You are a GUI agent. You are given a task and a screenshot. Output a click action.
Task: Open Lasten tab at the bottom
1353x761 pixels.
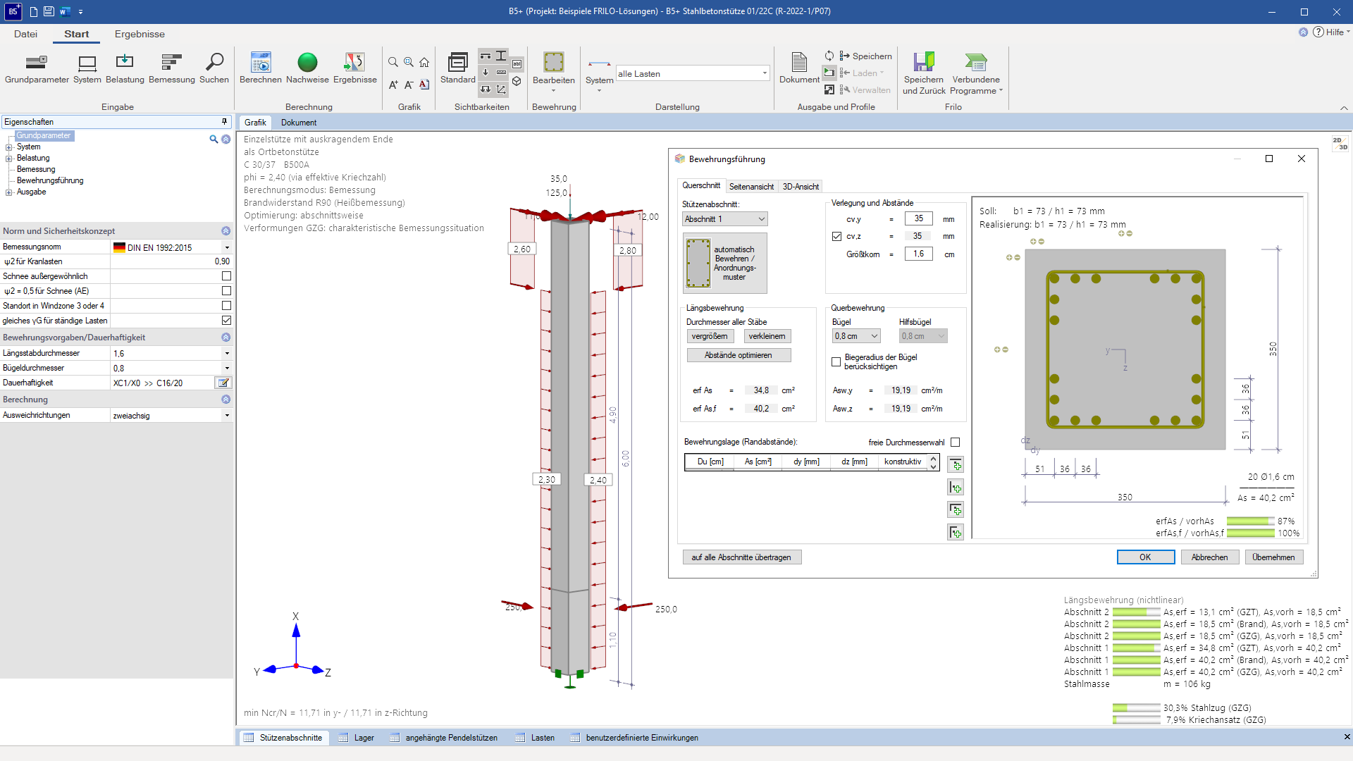click(535, 738)
